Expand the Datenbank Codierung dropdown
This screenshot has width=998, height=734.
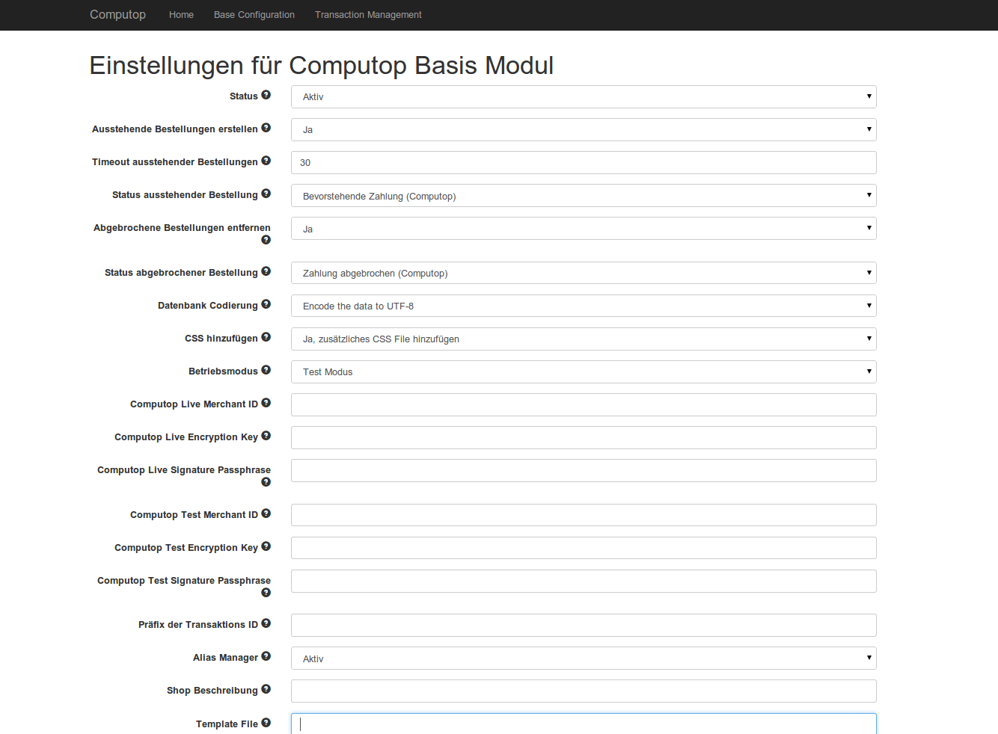[583, 306]
